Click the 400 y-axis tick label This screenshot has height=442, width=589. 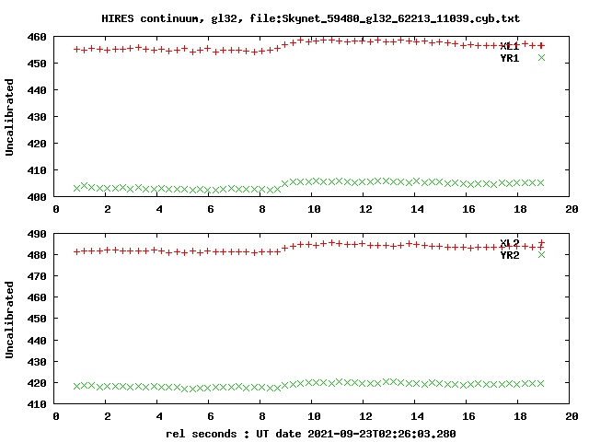(37, 197)
